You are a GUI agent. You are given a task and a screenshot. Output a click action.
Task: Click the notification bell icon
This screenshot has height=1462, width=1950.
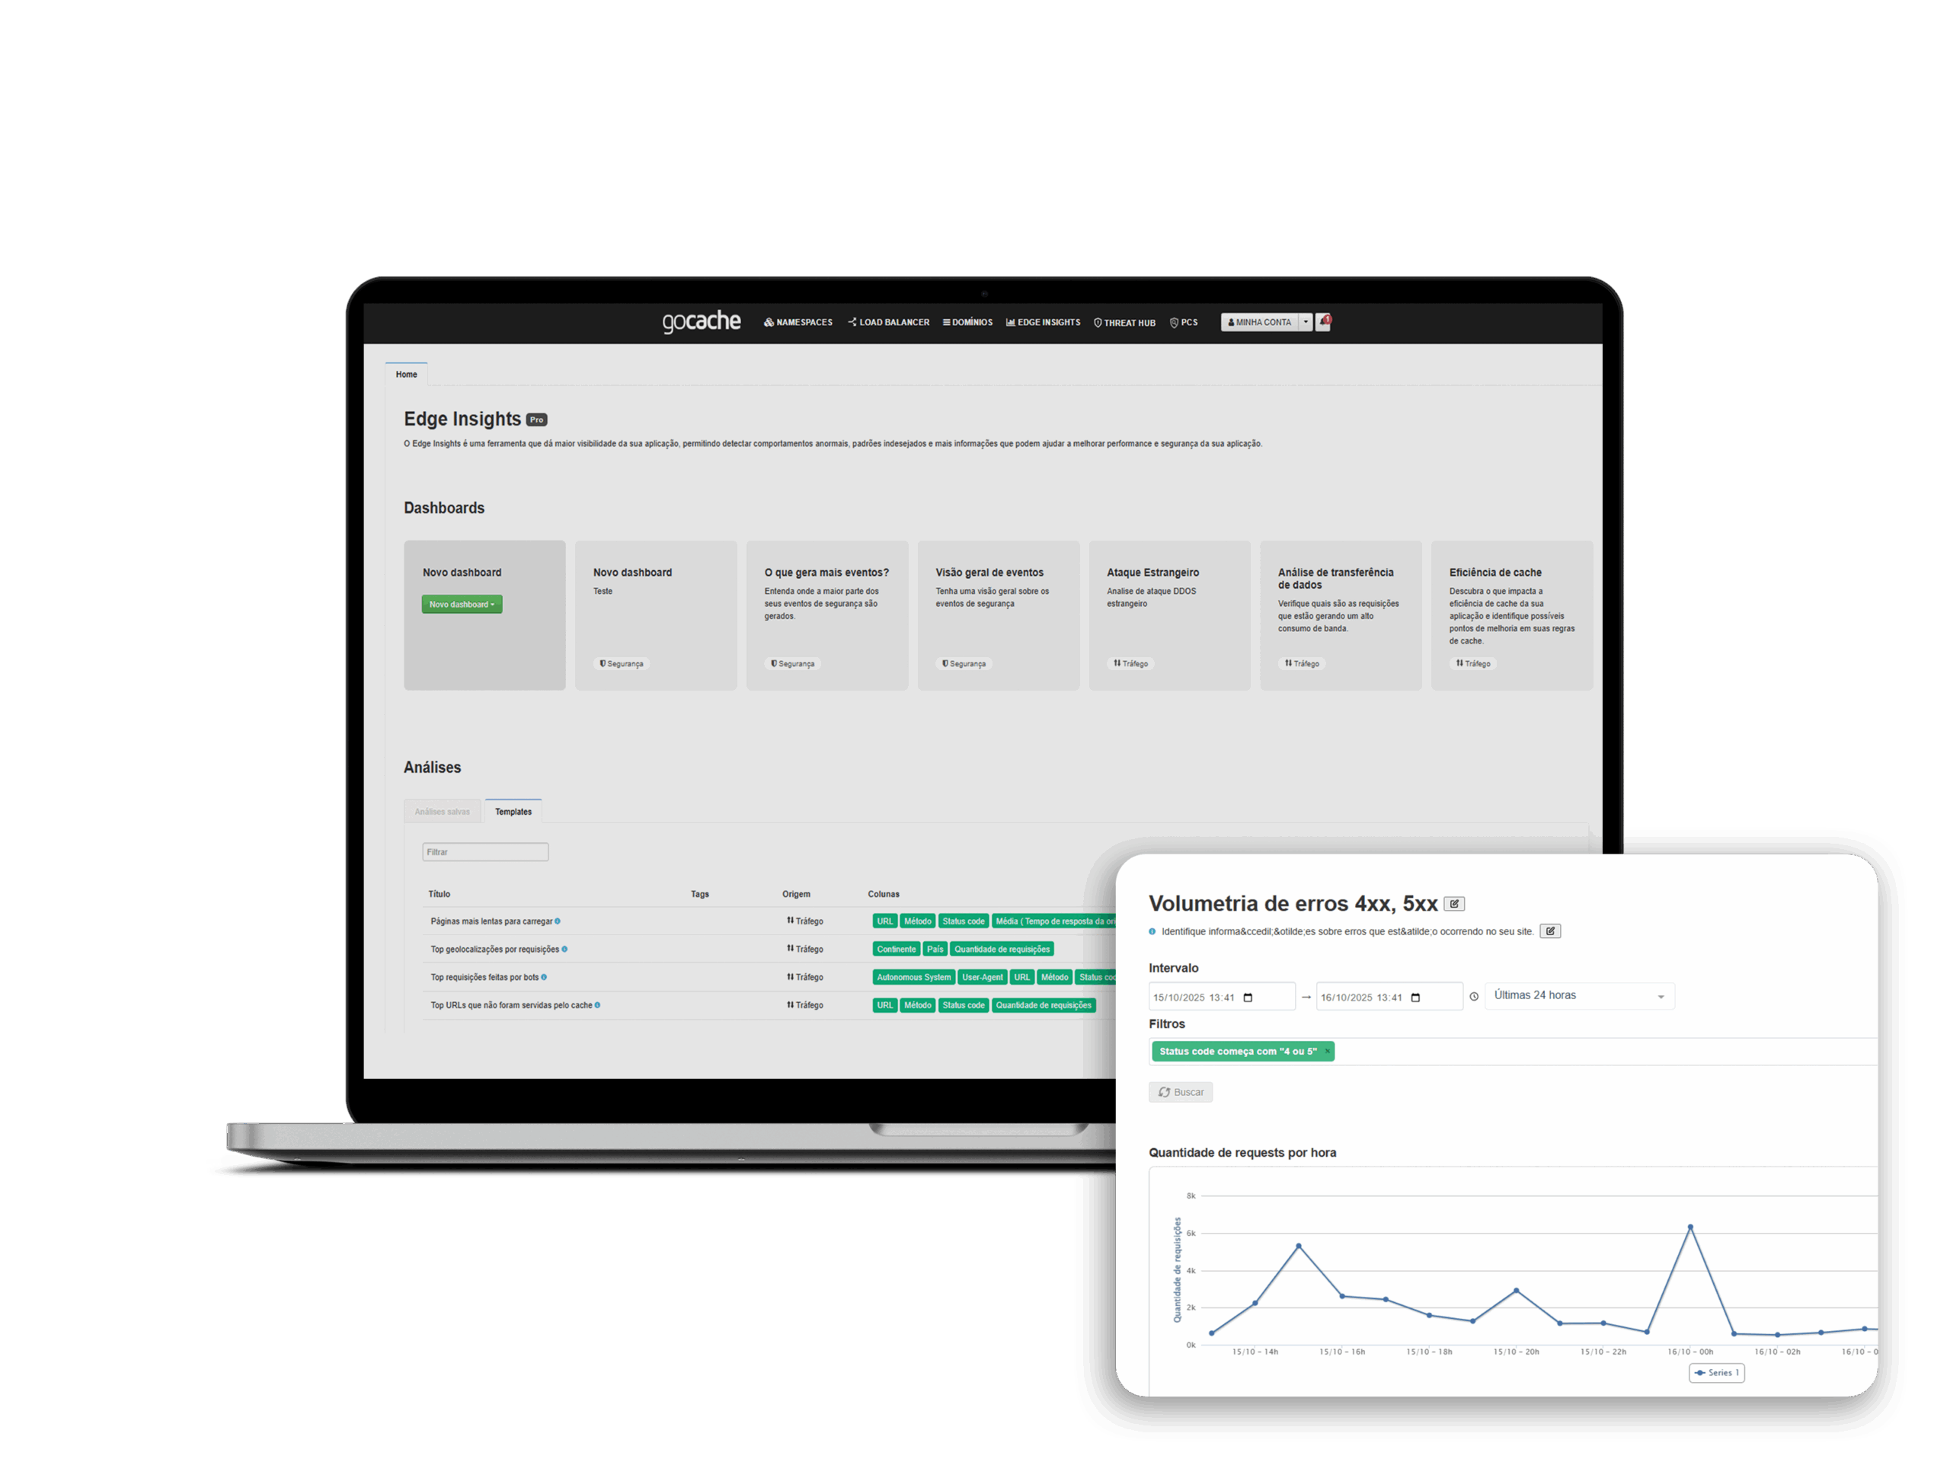click(1322, 323)
